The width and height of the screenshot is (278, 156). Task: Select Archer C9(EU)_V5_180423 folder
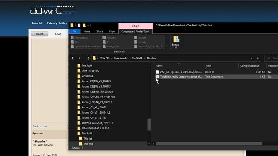[x=96, y=81]
